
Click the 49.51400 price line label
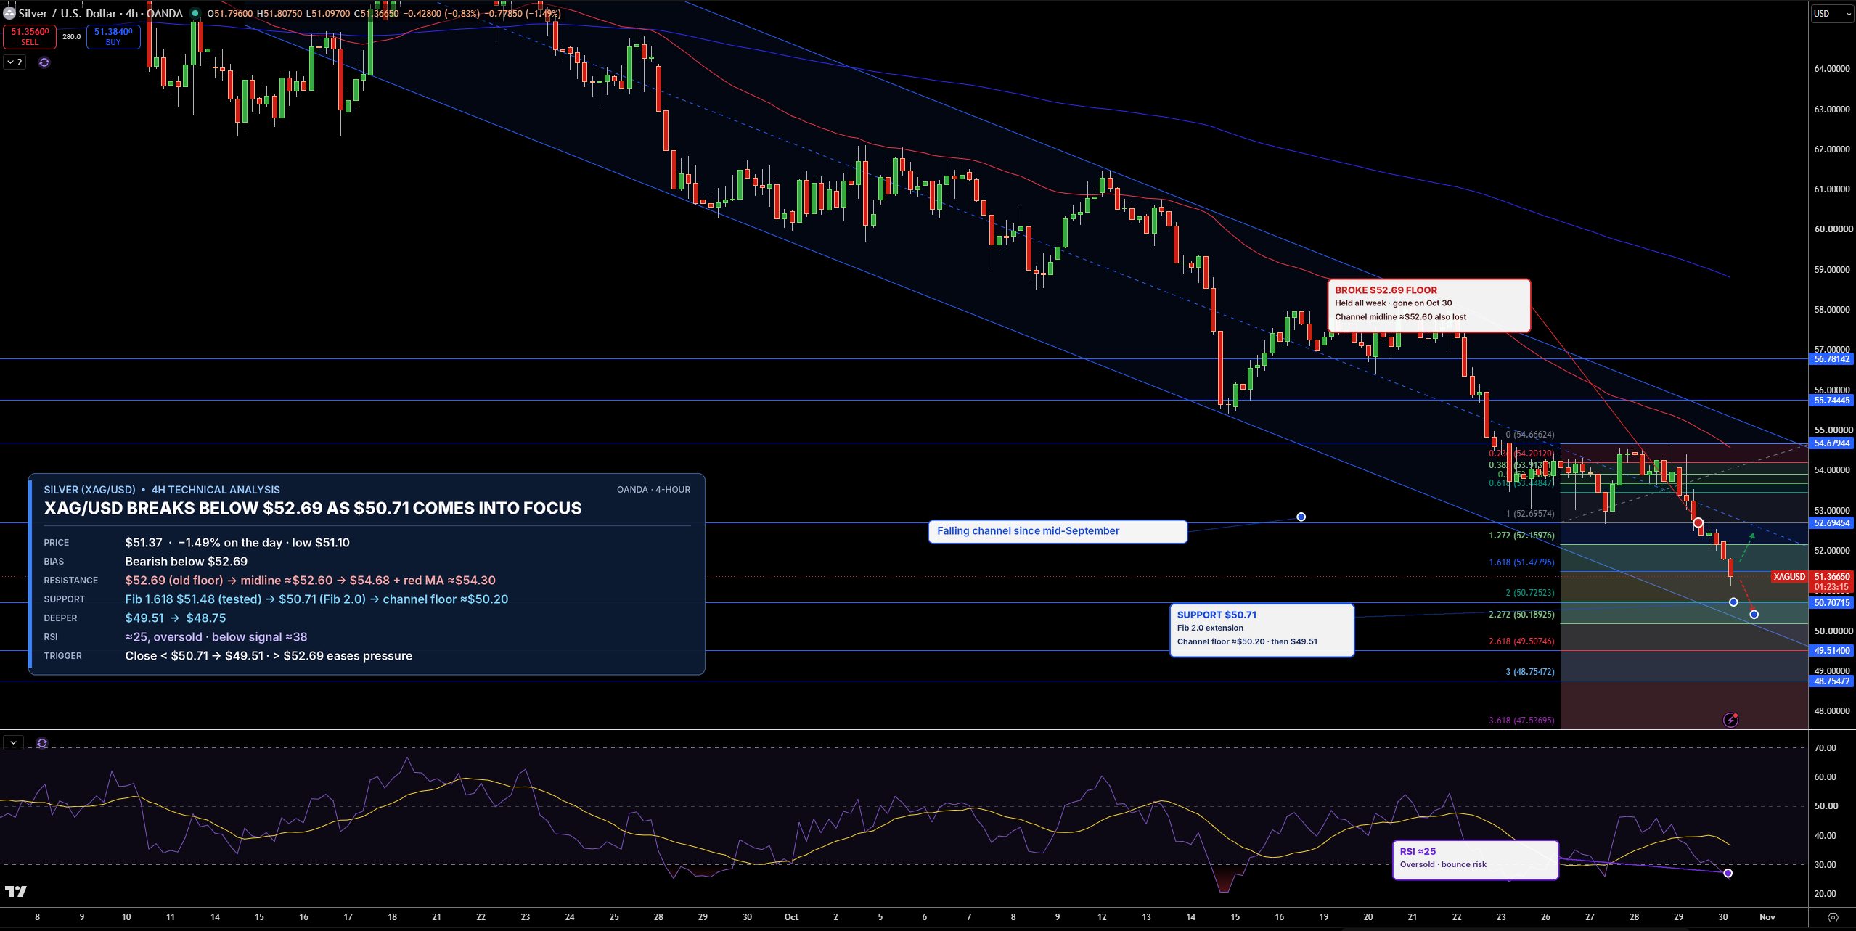[x=1831, y=651]
